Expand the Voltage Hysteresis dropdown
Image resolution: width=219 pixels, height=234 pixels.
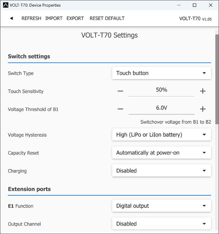161,135
